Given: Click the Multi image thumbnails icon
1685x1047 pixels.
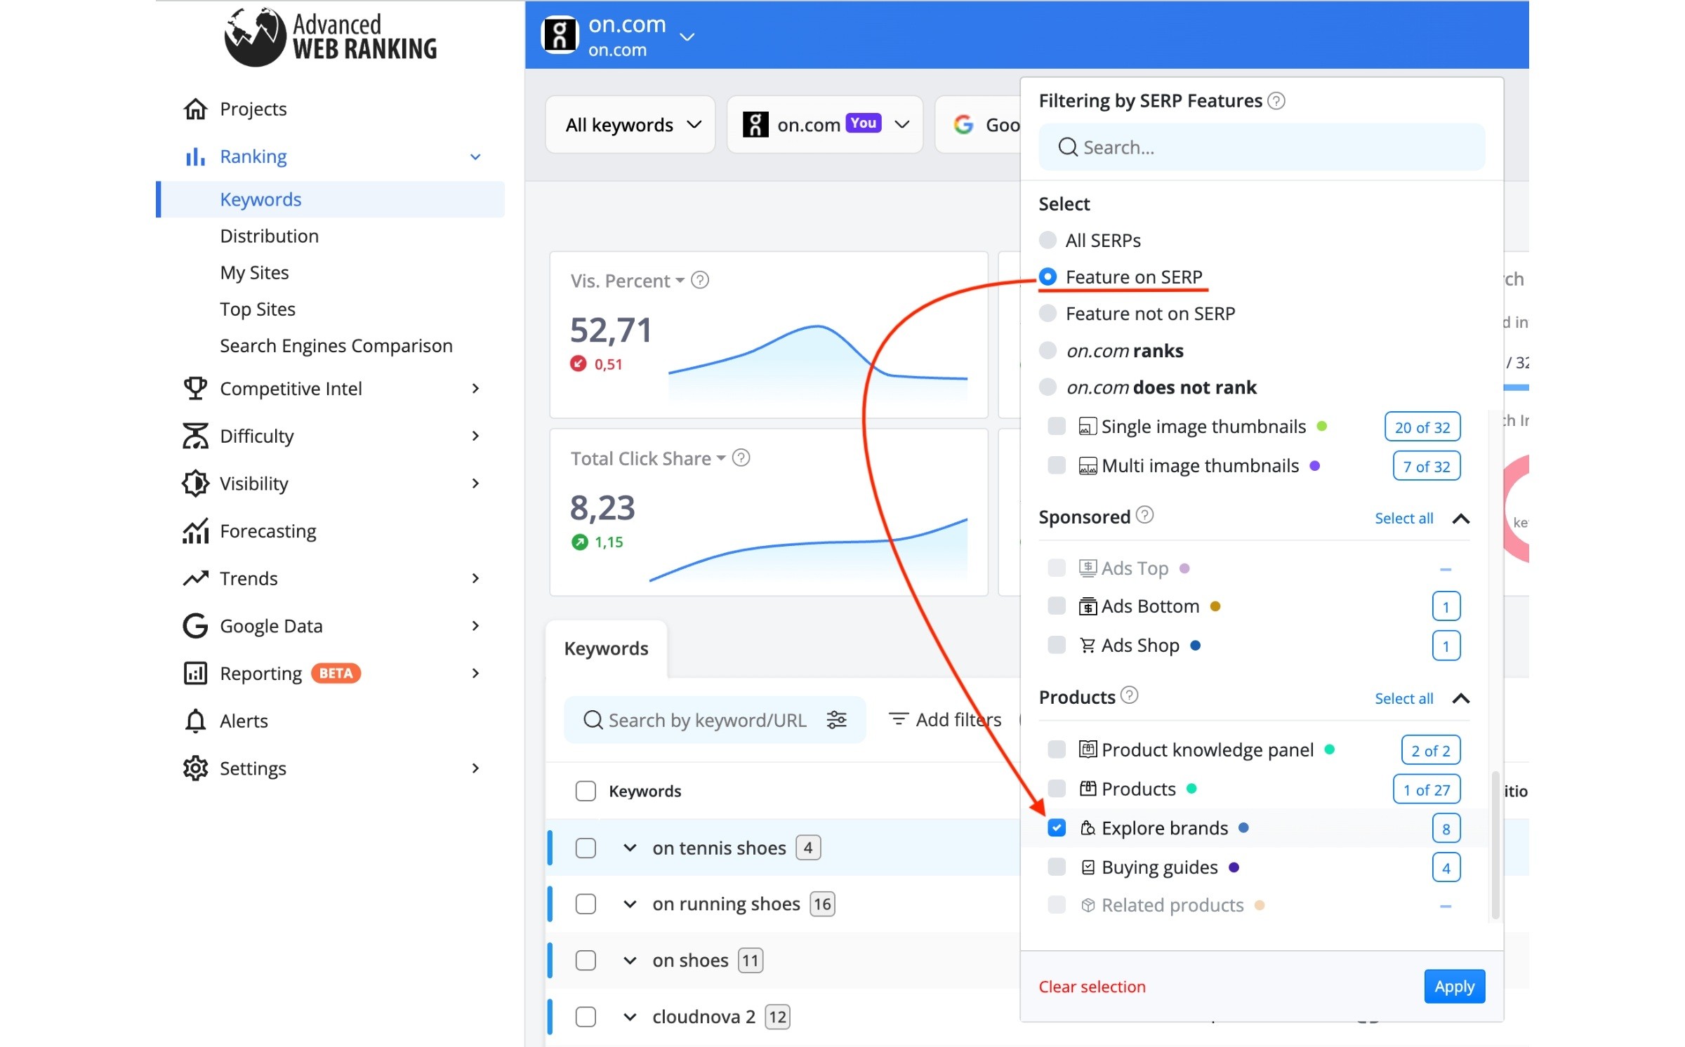Looking at the screenshot, I should [1088, 466].
